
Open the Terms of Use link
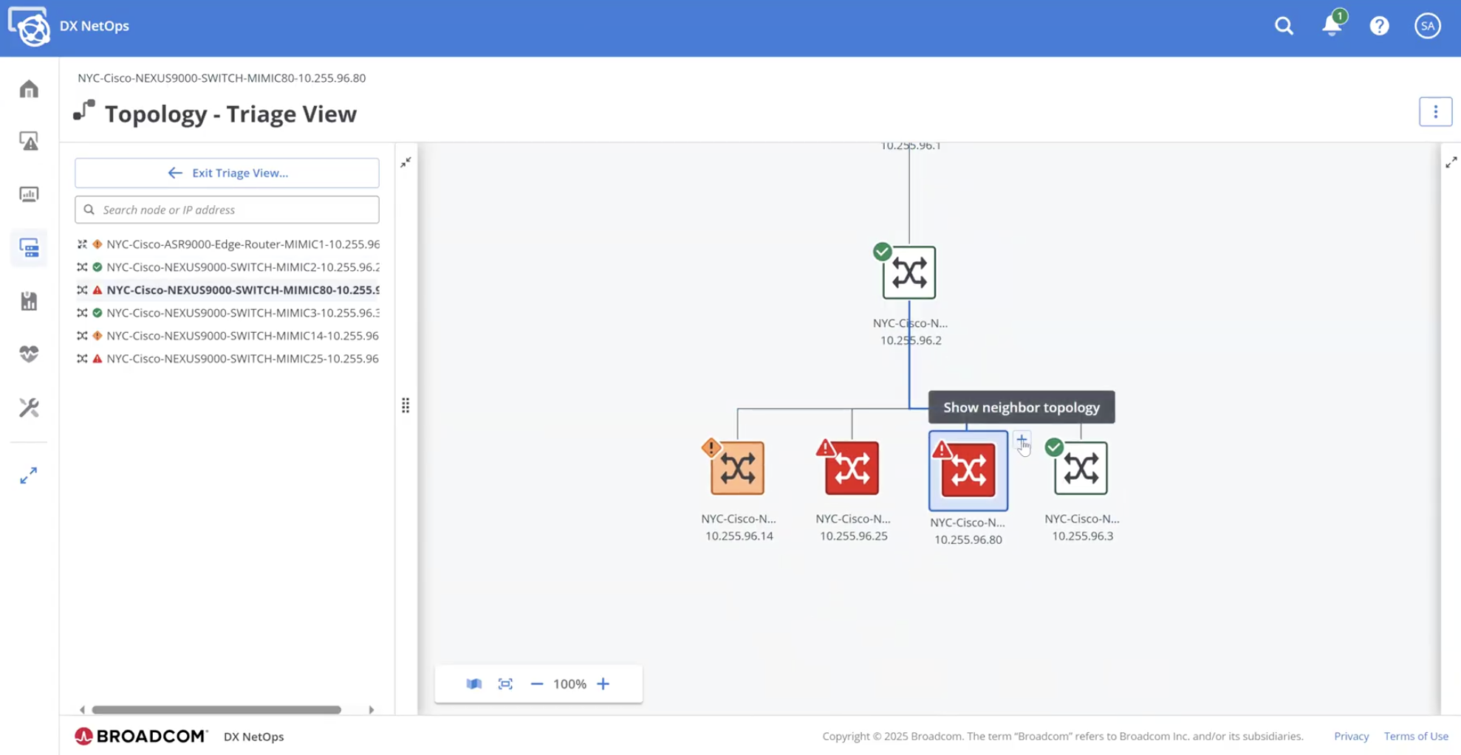tap(1415, 736)
